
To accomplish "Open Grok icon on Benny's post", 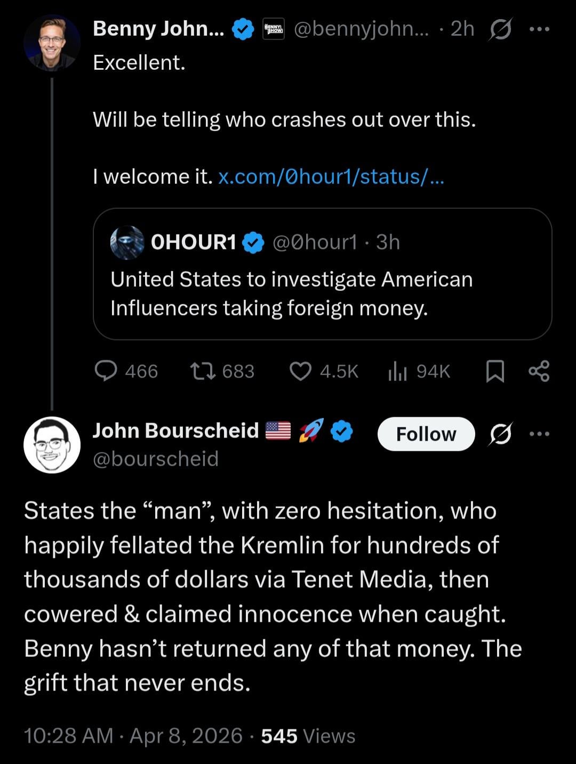I will coord(500,29).
